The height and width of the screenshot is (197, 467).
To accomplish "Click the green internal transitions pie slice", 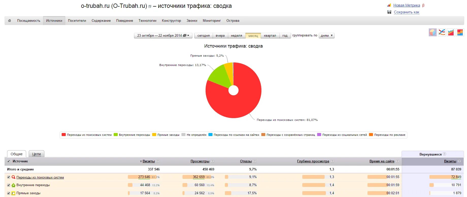I will click(x=220, y=76).
